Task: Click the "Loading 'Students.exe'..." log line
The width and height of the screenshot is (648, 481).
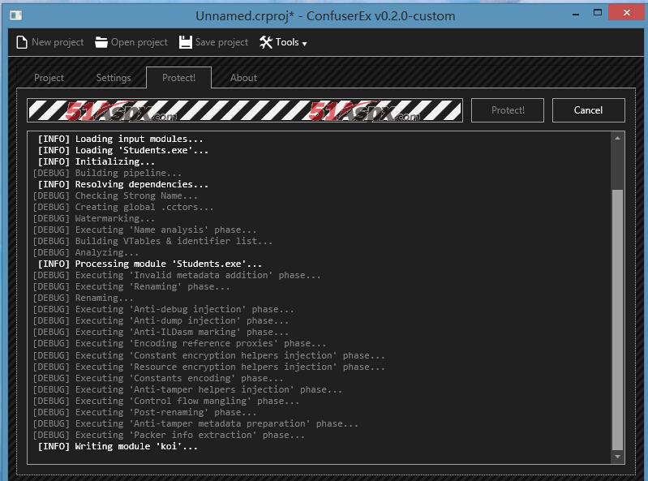Action: (123, 150)
